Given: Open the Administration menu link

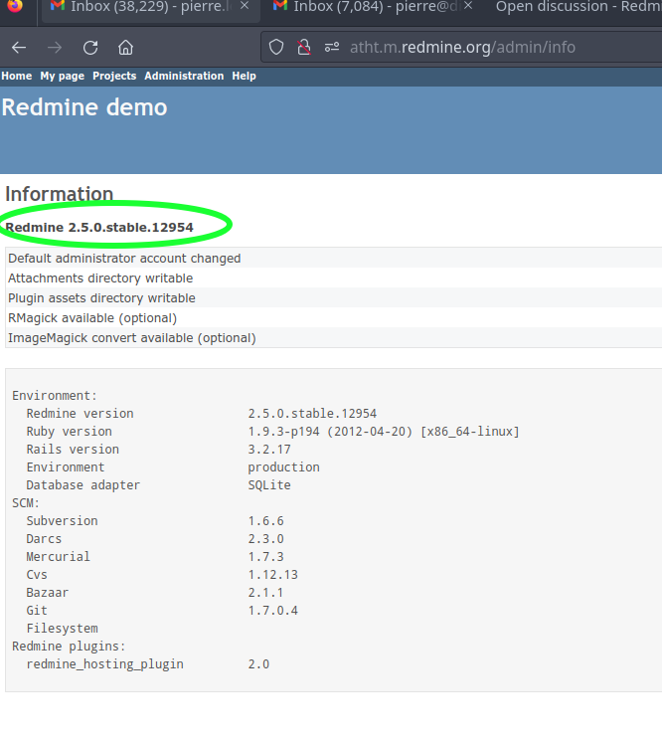Looking at the screenshot, I should [184, 76].
